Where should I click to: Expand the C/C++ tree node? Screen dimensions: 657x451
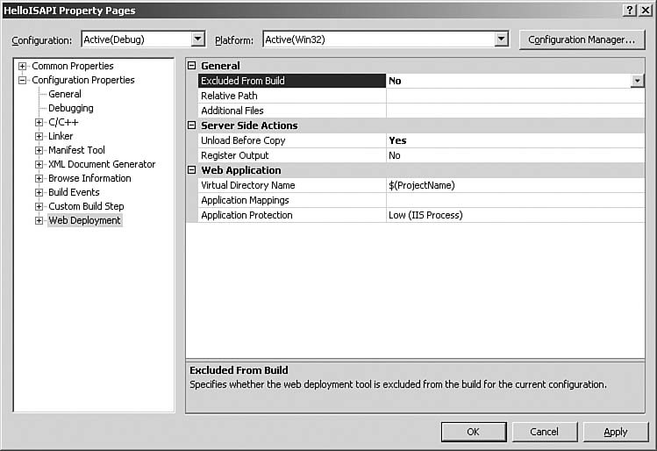39,122
